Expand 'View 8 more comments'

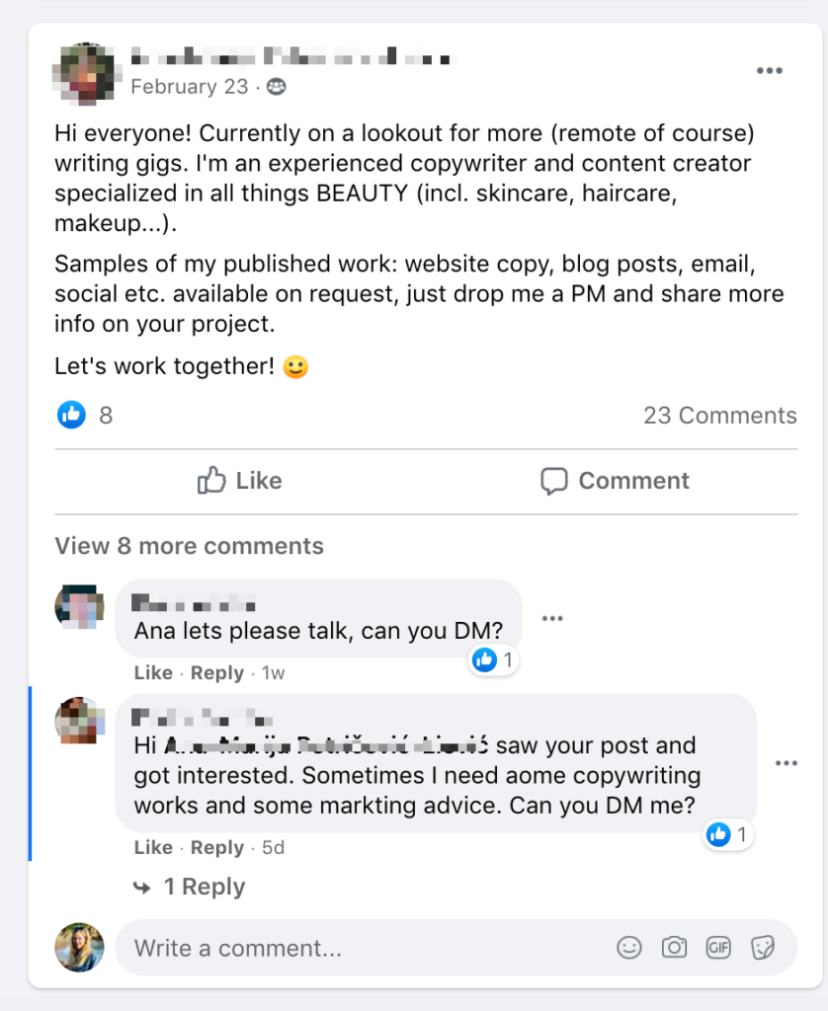[189, 546]
